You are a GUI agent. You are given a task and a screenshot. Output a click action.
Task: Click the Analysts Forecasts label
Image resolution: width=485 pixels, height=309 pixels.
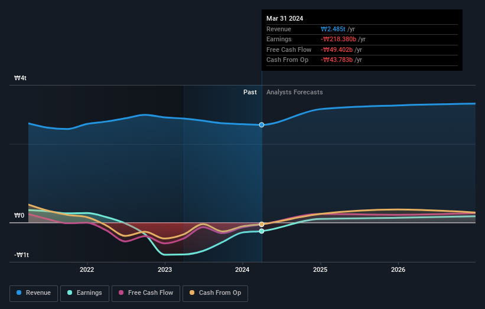pos(294,92)
